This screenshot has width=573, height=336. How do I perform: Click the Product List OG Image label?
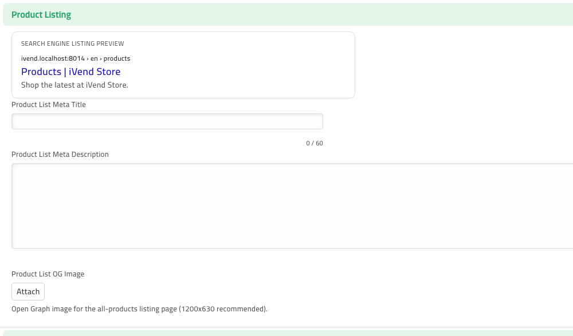48,274
